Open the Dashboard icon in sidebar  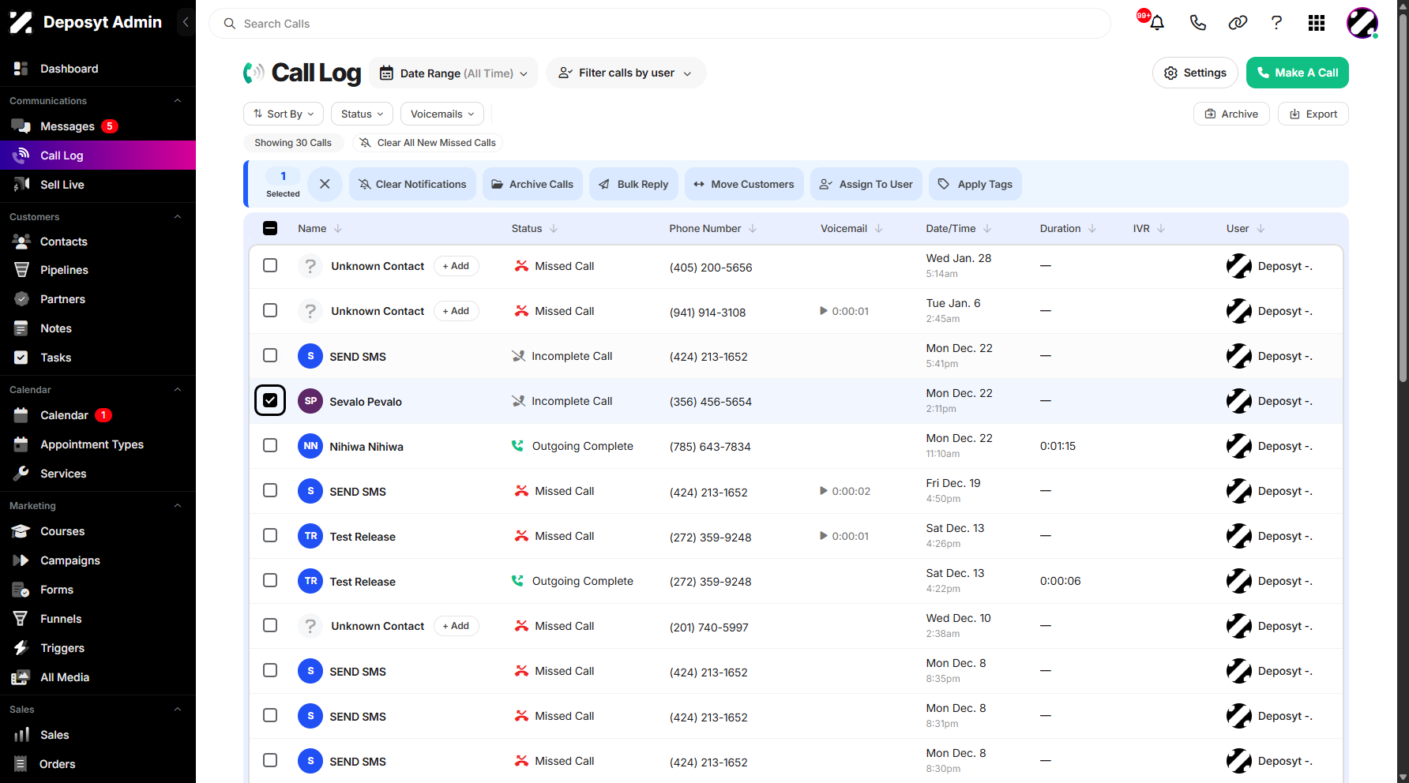[x=21, y=69]
